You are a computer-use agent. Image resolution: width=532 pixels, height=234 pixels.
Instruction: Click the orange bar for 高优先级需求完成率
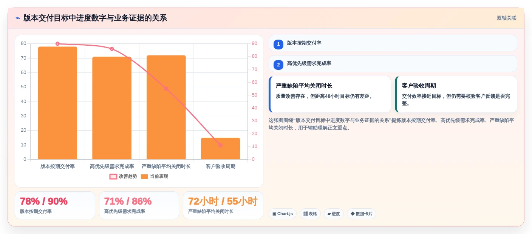pos(112,108)
